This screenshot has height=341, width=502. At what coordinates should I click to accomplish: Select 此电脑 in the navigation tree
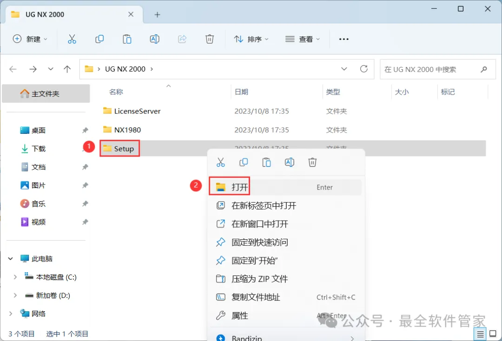[x=37, y=258]
